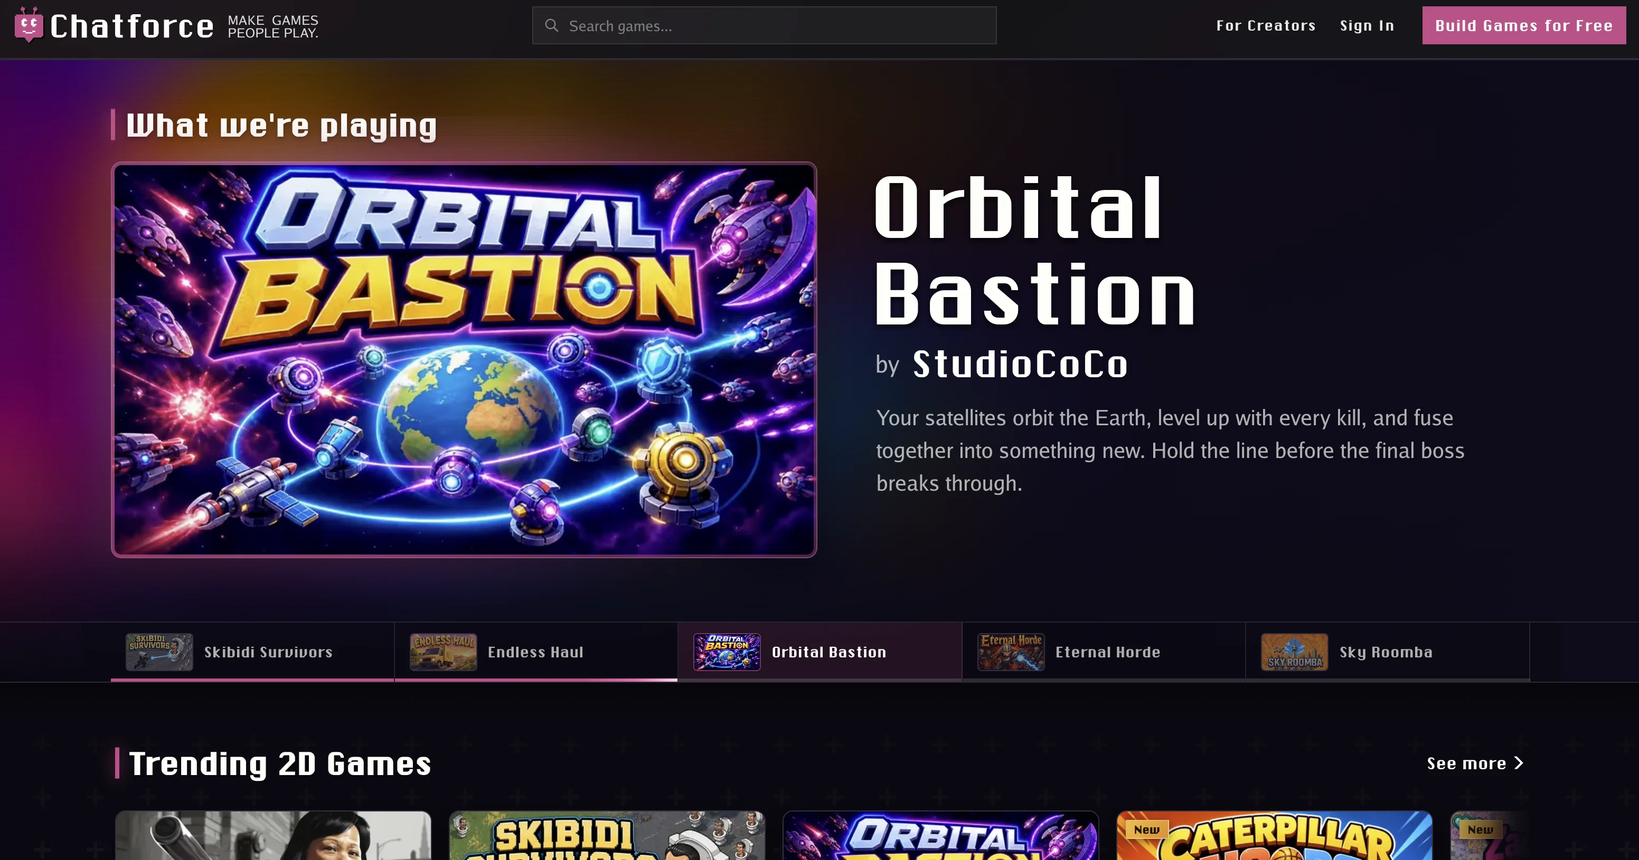Click the Trending 2D Games heading
1639x860 pixels.
pos(280,763)
